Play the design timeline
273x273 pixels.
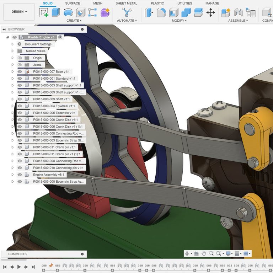pos(19,267)
